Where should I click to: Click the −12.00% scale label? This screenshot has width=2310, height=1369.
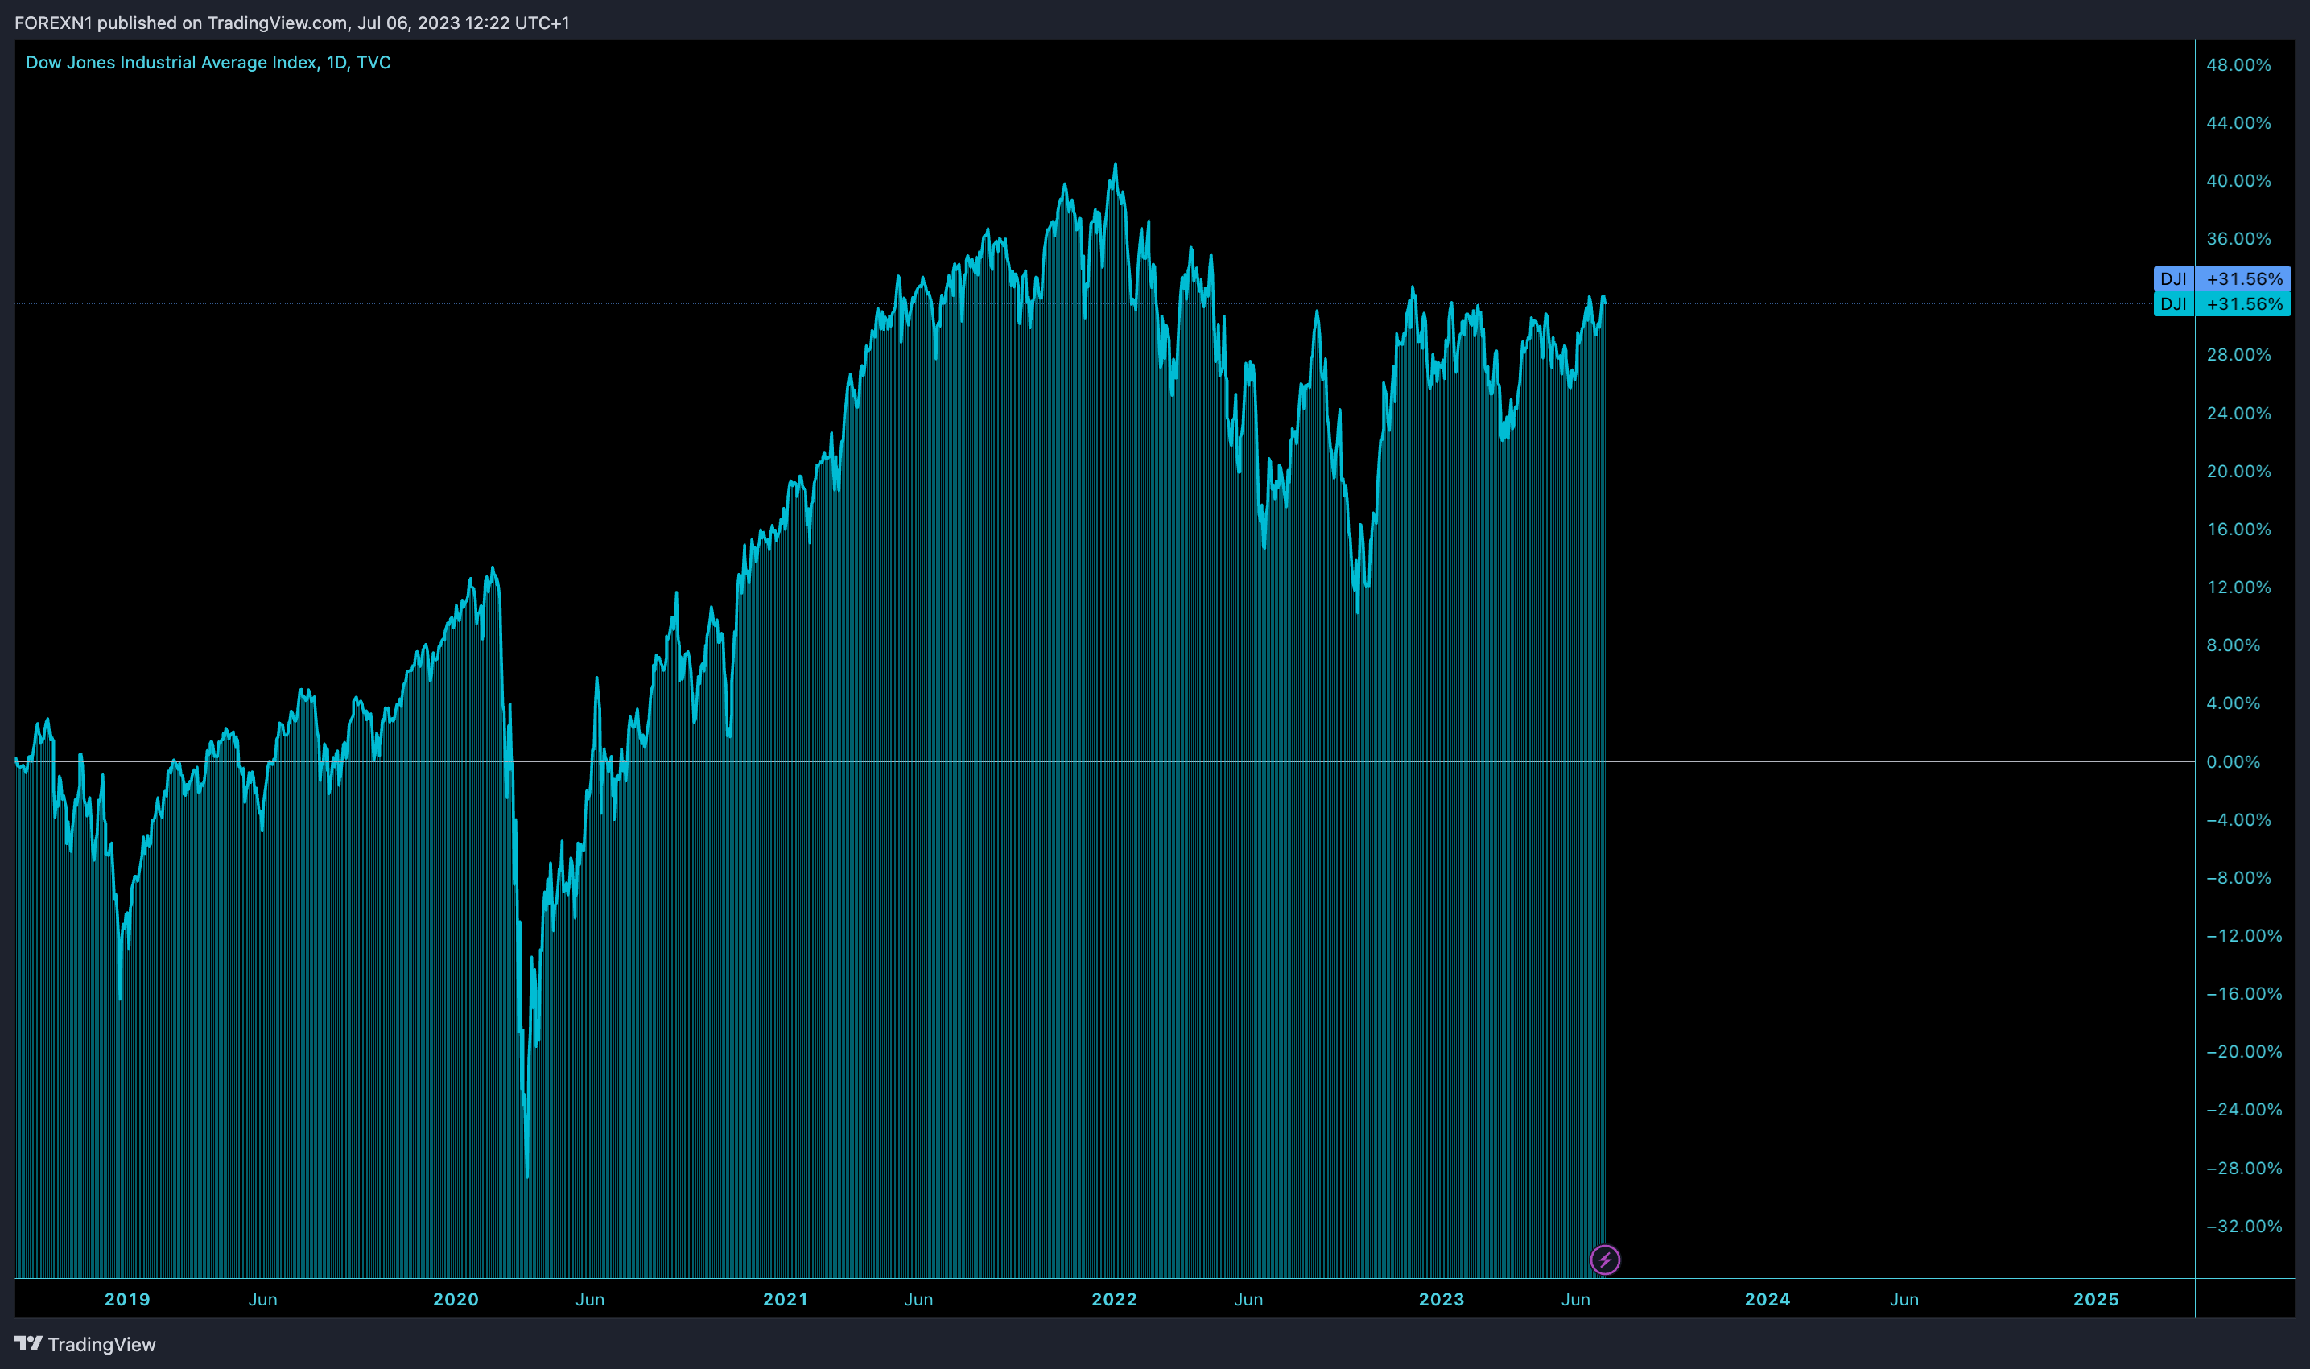(2243, 935)
